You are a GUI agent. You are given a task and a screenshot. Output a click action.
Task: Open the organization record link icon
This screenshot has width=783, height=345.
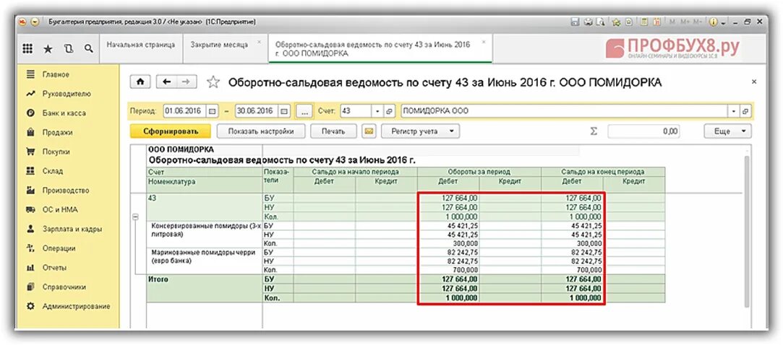pyautogui.click(x=747, y=111)
